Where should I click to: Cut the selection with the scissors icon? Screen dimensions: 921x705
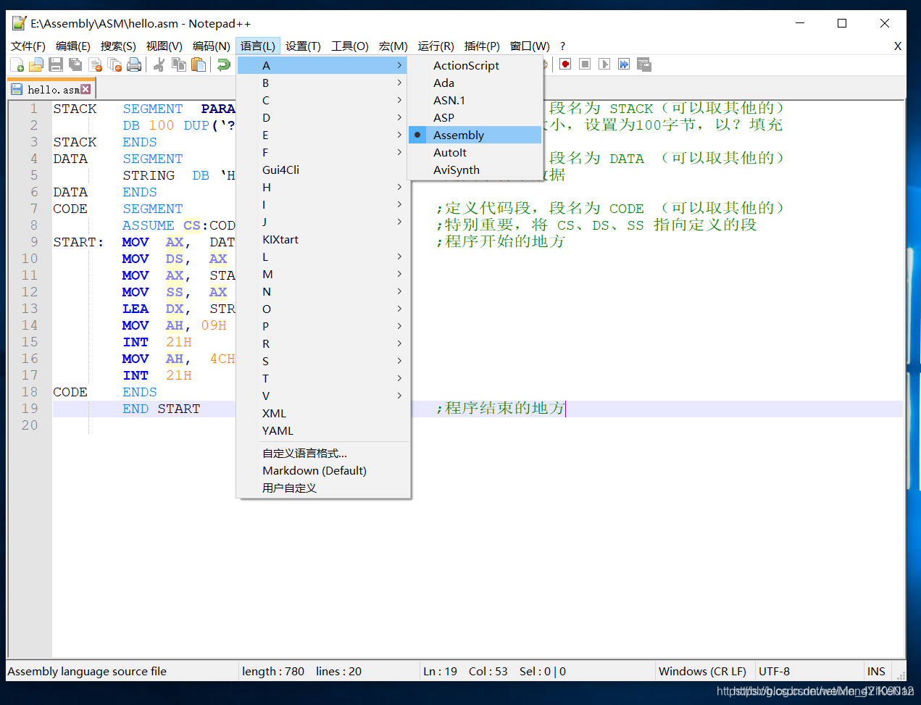(159, 65)
